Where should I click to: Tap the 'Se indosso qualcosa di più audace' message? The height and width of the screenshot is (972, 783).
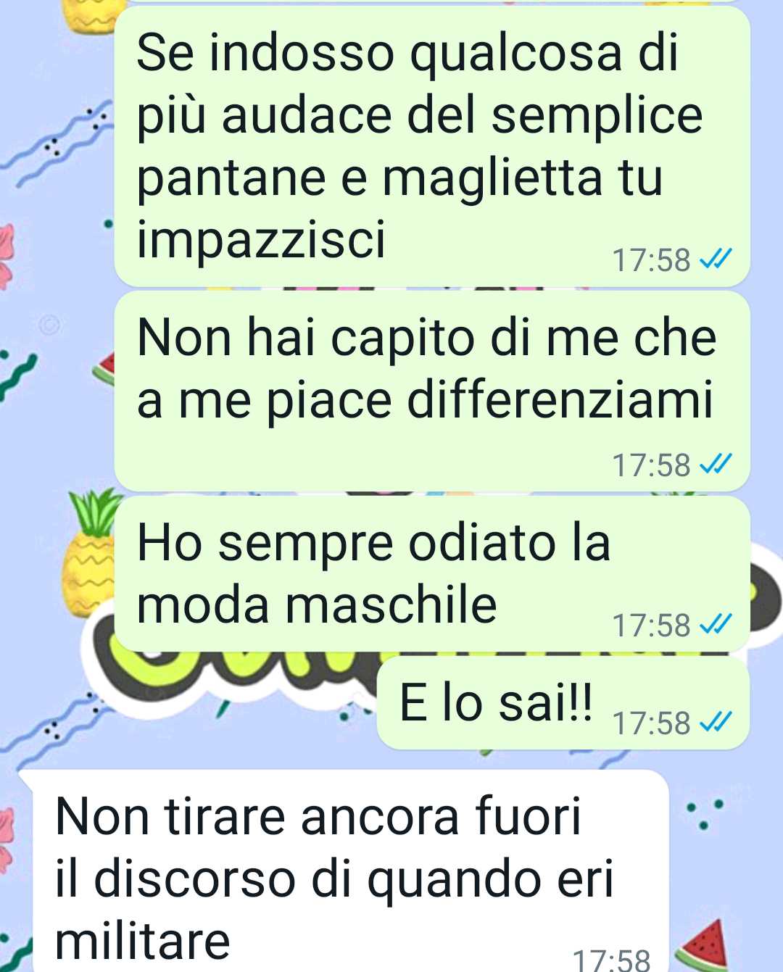tap(432, 146)
